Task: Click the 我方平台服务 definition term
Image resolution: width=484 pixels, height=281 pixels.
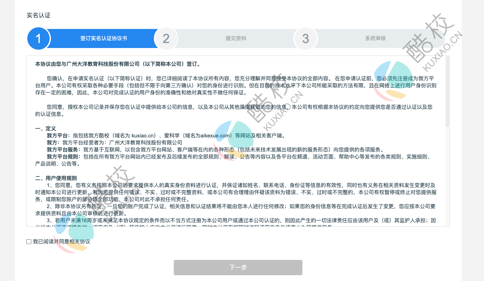Action: (64, 150)
